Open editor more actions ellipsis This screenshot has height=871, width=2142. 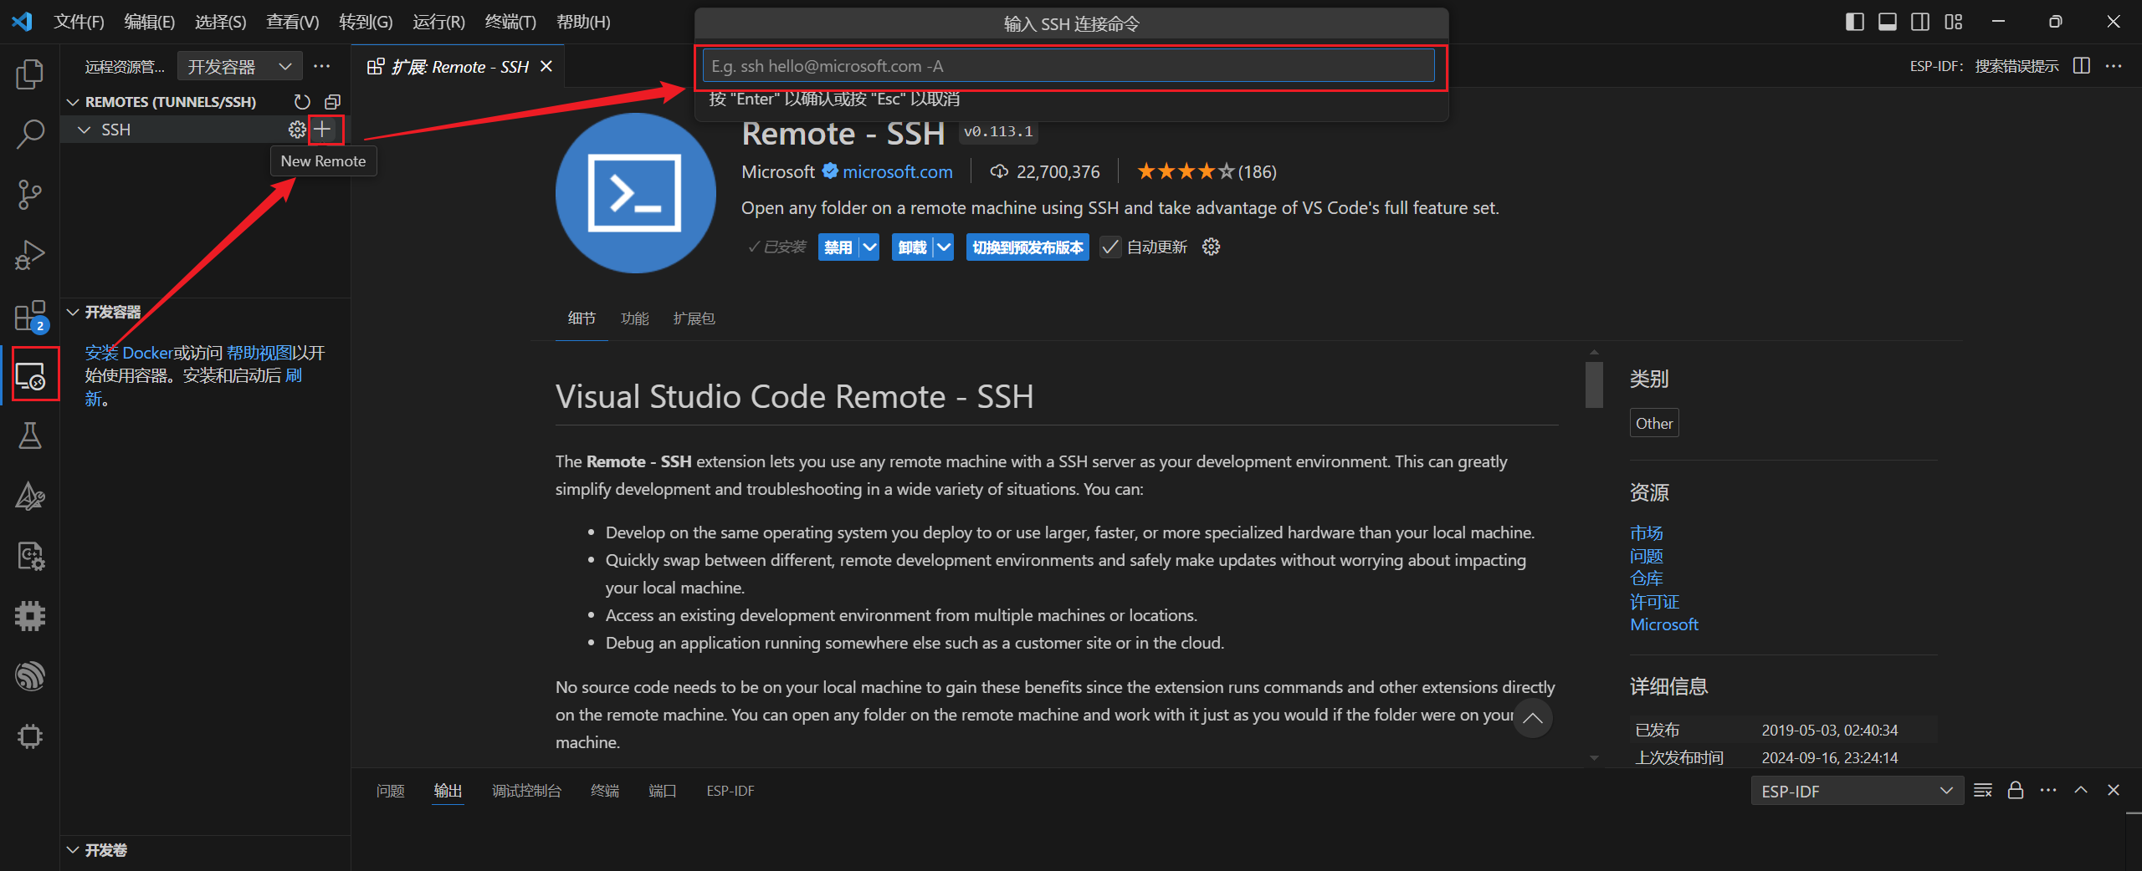pyautogui.click(x=2114, y=66)
